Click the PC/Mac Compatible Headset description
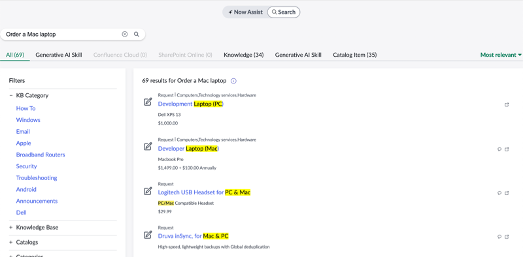 click(x=186, y=203)
